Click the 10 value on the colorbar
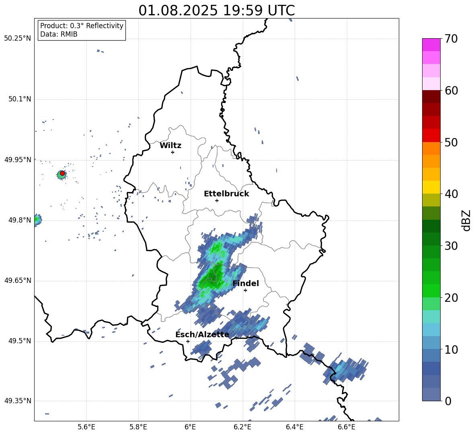The width and height of the screenshot is (476, 435). click(451, 349)
